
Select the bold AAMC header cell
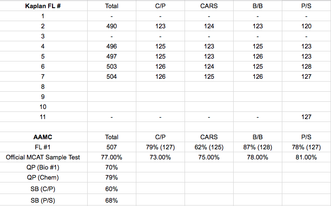point(43,137)
